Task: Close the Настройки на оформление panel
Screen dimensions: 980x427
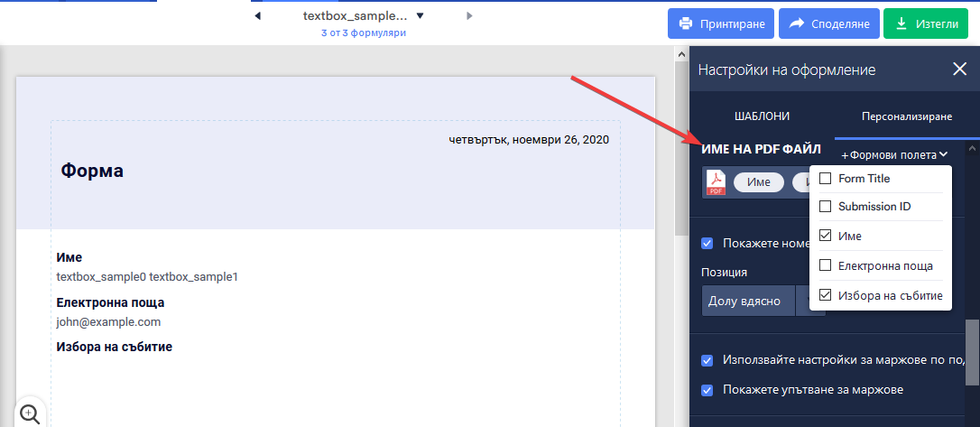Action: pos(959,70)
